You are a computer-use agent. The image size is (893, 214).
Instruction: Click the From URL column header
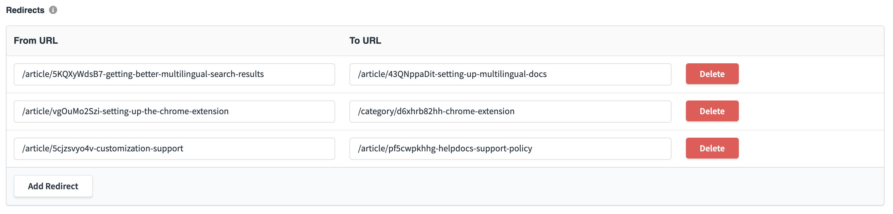click(x=36, y=40)
